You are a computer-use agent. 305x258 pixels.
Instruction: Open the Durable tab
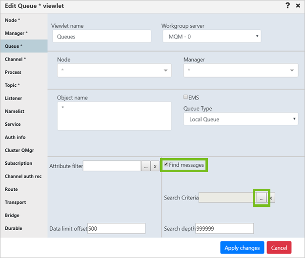point(24,229)
